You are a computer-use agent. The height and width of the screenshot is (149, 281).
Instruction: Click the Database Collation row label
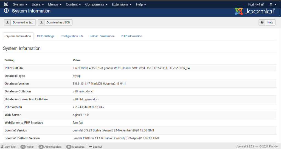(x=18, y=91)
